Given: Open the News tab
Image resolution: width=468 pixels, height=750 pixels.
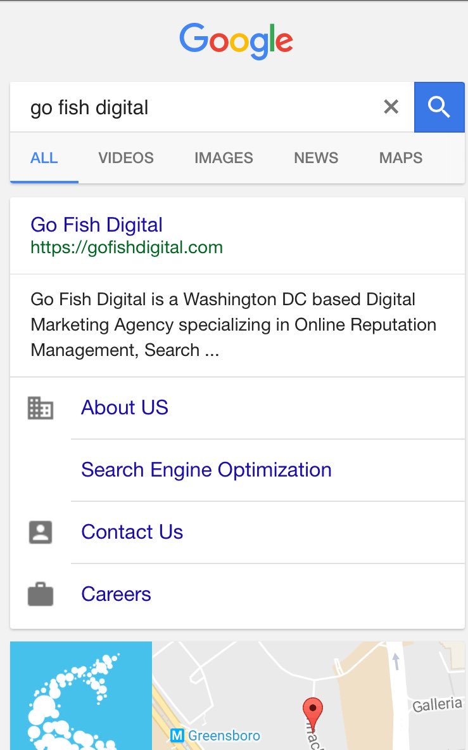Looking at the screenshot, I should 316,158.
